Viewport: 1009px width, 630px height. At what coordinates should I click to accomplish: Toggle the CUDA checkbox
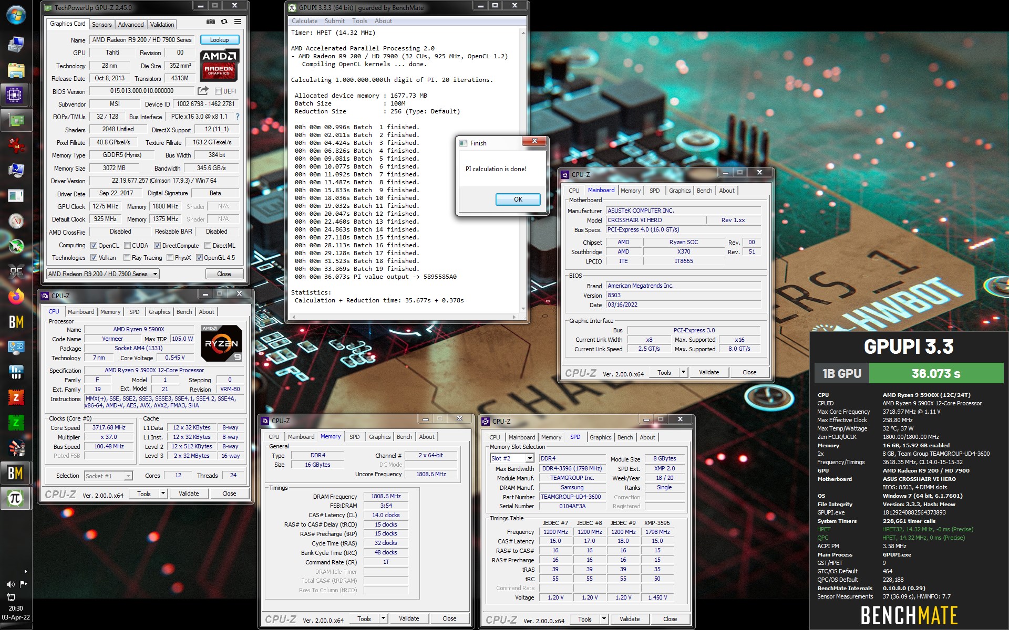click(x=127, y=246)
